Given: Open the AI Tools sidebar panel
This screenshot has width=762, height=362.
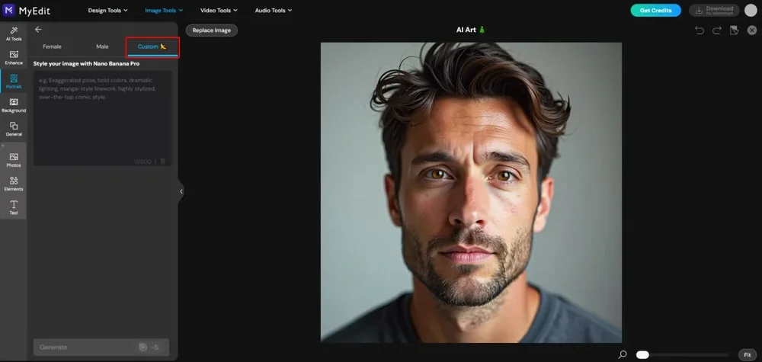Looking at the screenshot, I should 13,33.
